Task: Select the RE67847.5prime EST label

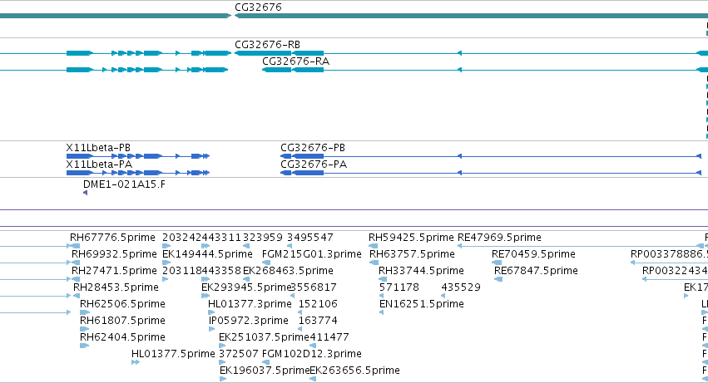Action: pos(536,271)
